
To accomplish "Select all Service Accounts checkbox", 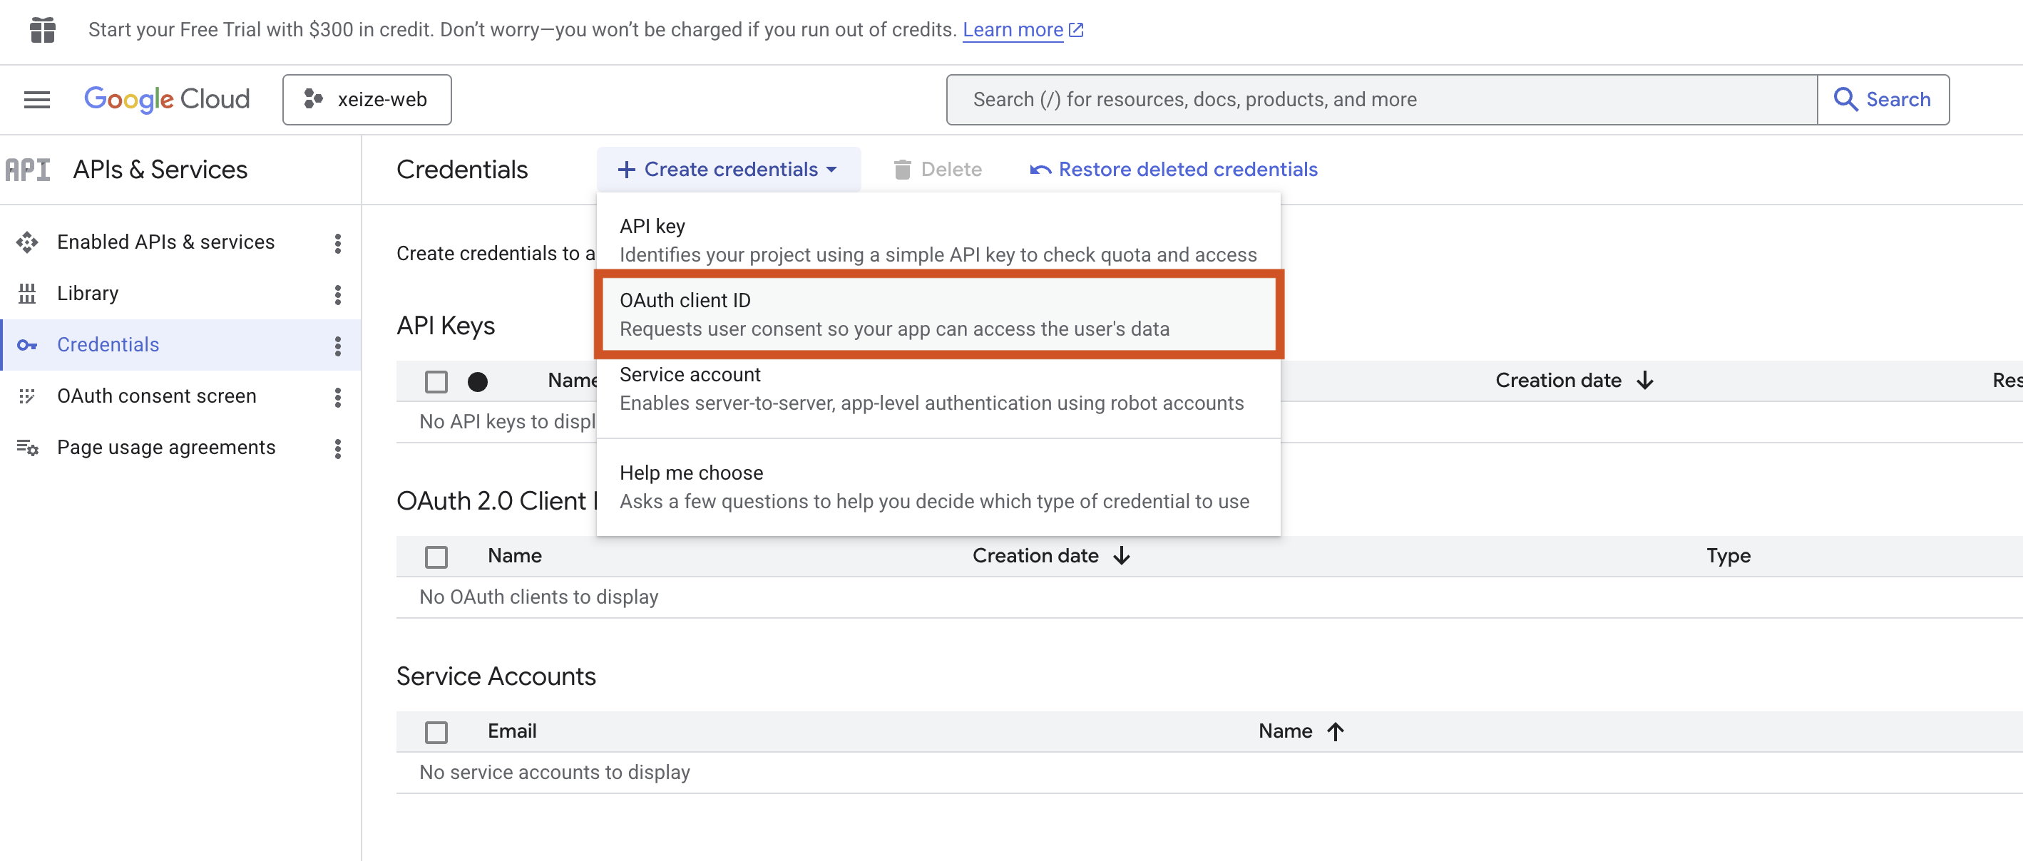I will click(436, 732).
